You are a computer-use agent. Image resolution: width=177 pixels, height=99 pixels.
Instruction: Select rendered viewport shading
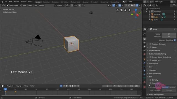pos(137,5)
